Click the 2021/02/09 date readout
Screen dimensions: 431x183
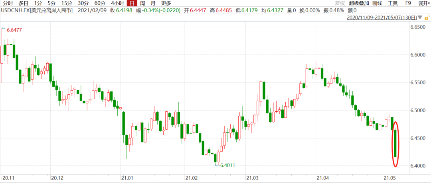coord(92,10)
